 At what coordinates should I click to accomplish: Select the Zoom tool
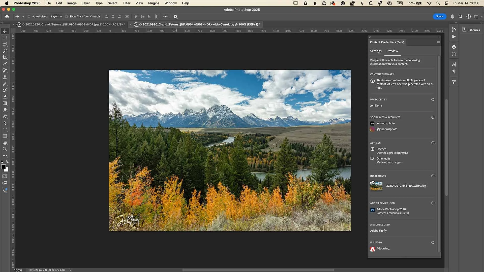point(5,149)
